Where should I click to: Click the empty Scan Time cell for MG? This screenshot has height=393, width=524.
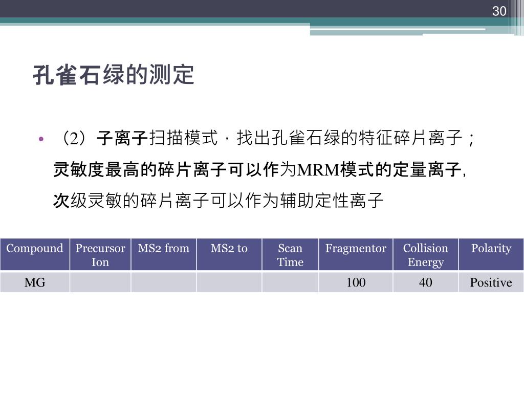pyautogui.click(x=291, y=282)
